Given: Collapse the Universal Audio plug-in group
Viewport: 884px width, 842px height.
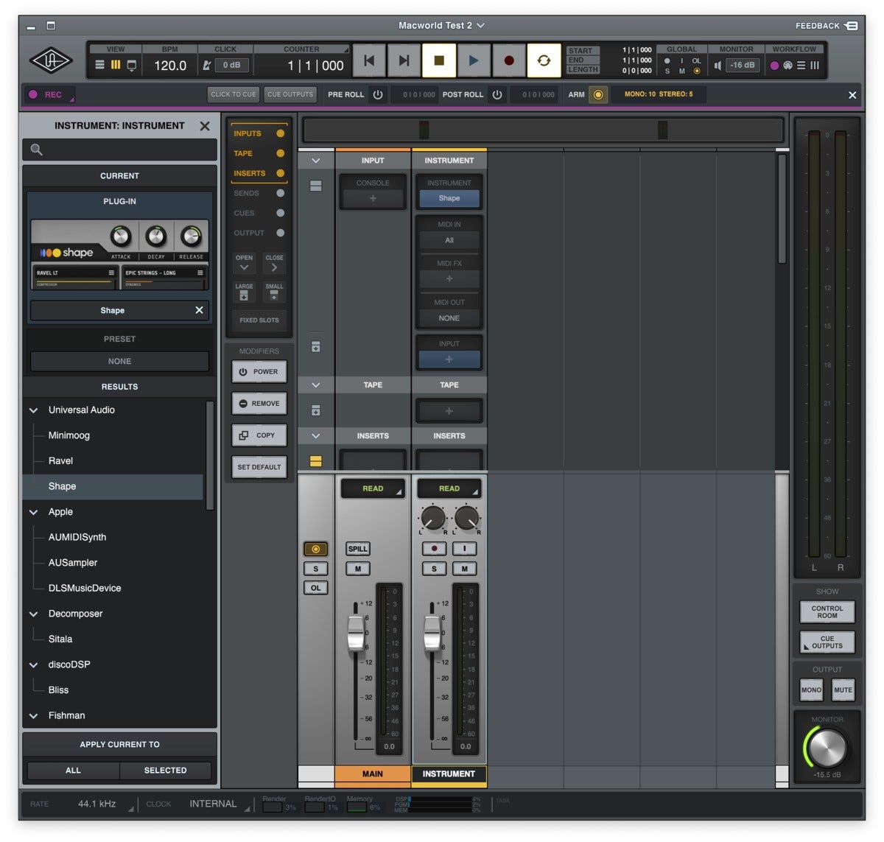Looking at the screenshot, I should (33, 410).
